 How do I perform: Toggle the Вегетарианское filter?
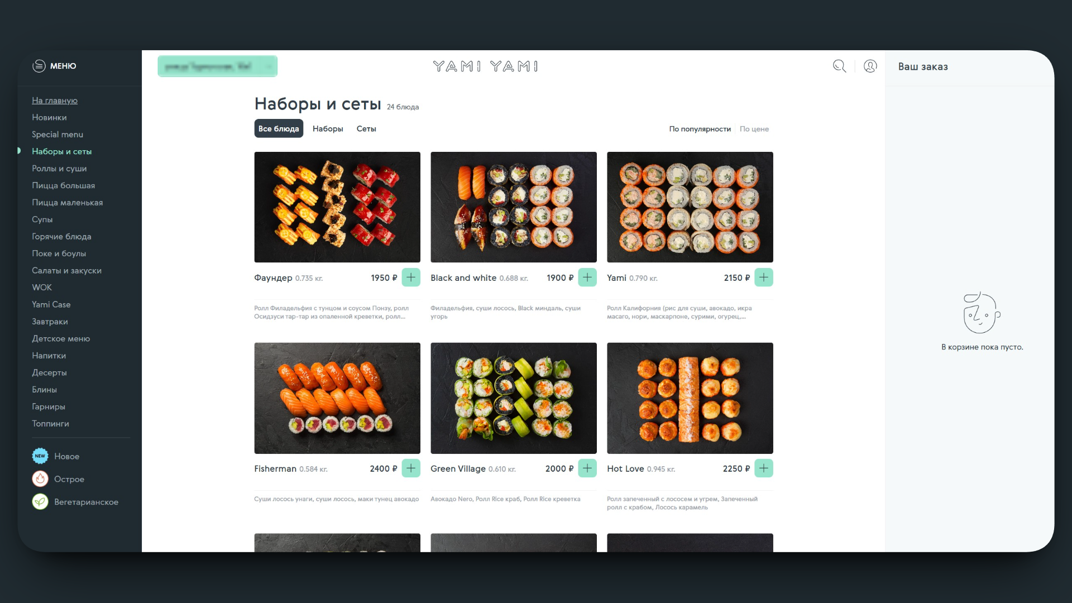coord(75,502)
